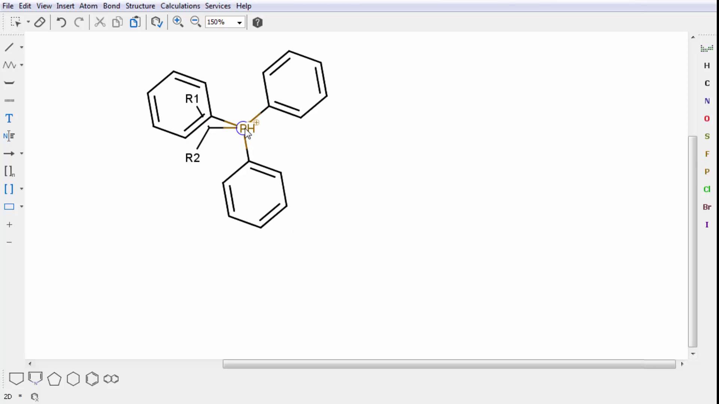Choose Chlorine atom Cl
The width and height of the screenshot is (719, 404).
click(707, 189)
